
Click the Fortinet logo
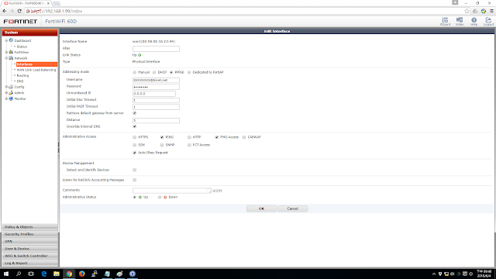click(20, 21)
